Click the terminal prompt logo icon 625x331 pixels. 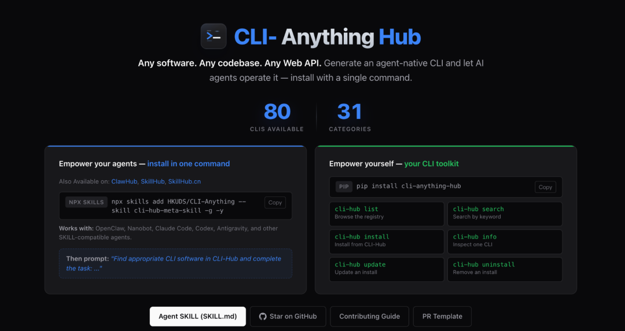(214, 36)
